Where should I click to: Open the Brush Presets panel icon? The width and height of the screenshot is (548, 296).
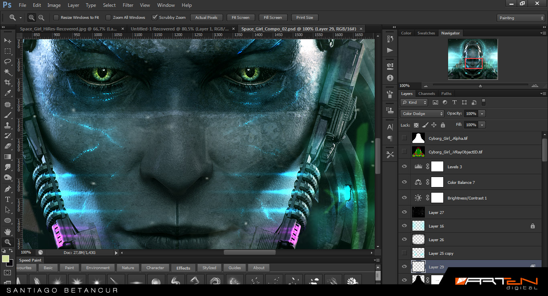click(390, 110)
